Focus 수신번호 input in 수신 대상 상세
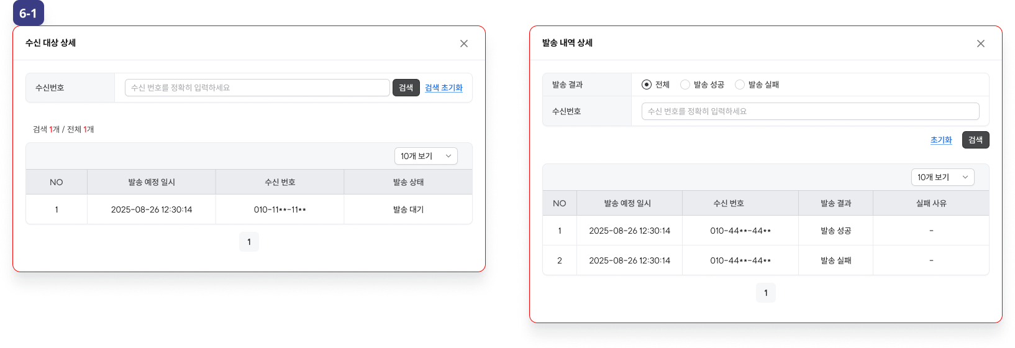Screen dimensions: 1015x348 [x=257, y=88]
